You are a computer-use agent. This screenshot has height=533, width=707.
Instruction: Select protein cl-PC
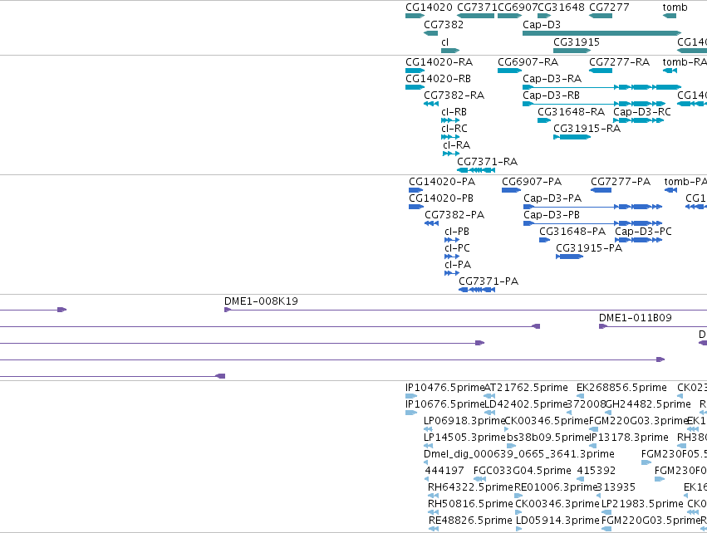pos(452,257)
